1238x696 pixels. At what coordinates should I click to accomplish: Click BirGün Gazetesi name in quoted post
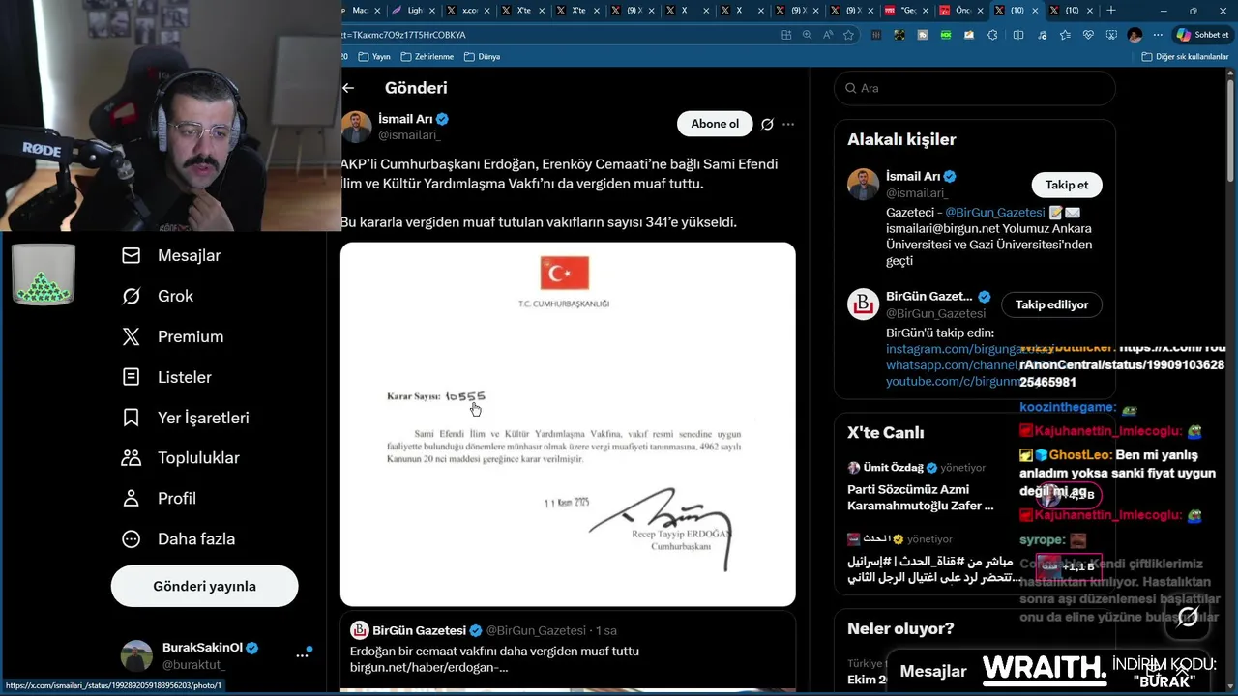[x=419, y=630]
